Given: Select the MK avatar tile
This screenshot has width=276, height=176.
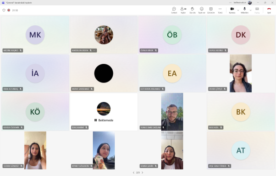Looking at the screenshot, I should (x=35, y=35).
